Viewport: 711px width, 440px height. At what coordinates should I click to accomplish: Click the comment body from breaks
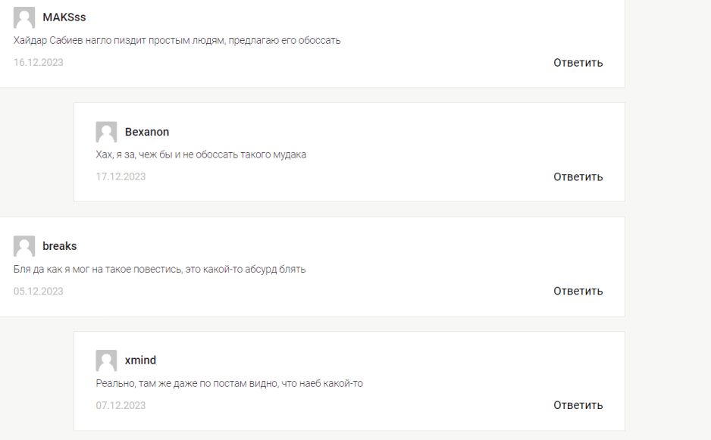(159, 270)
